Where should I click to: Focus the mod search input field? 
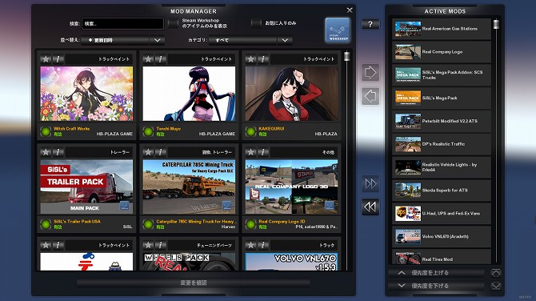[x=122, y=23]
